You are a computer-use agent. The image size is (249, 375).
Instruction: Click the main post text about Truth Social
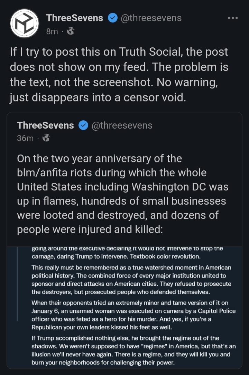pos(119,75)
